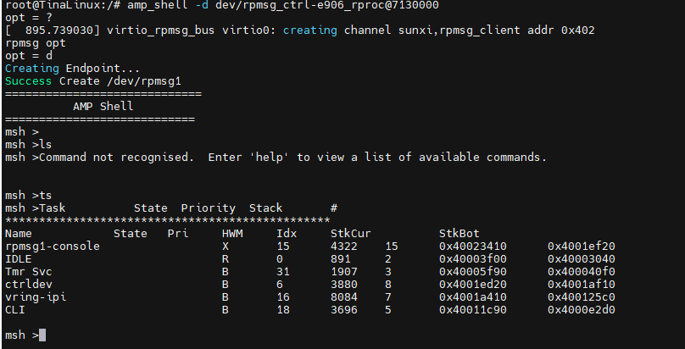The height and width of the screenshot is (349, 685).
Task: Click the HWM column header
Action: click(x=232, y=234)
